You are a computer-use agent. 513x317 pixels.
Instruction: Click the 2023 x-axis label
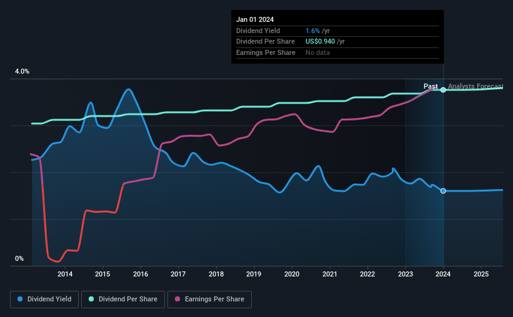(x=406, y=274)
